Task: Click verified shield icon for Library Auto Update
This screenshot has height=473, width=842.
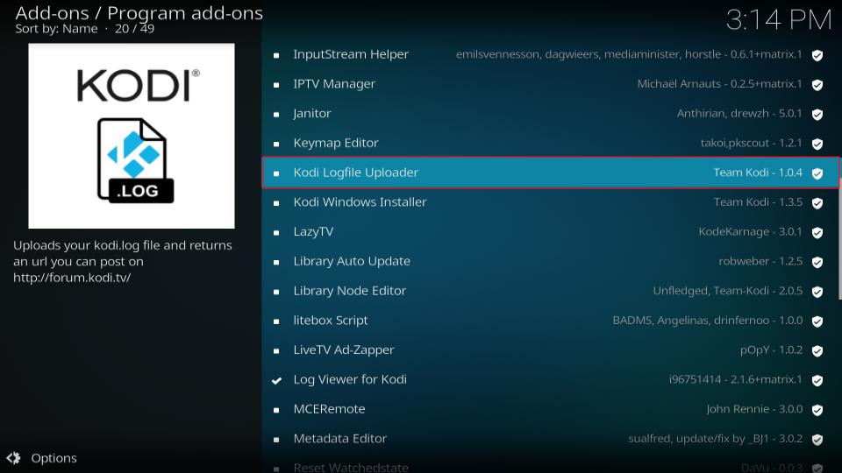Action: pyautogui.click(x=817, y=262)
